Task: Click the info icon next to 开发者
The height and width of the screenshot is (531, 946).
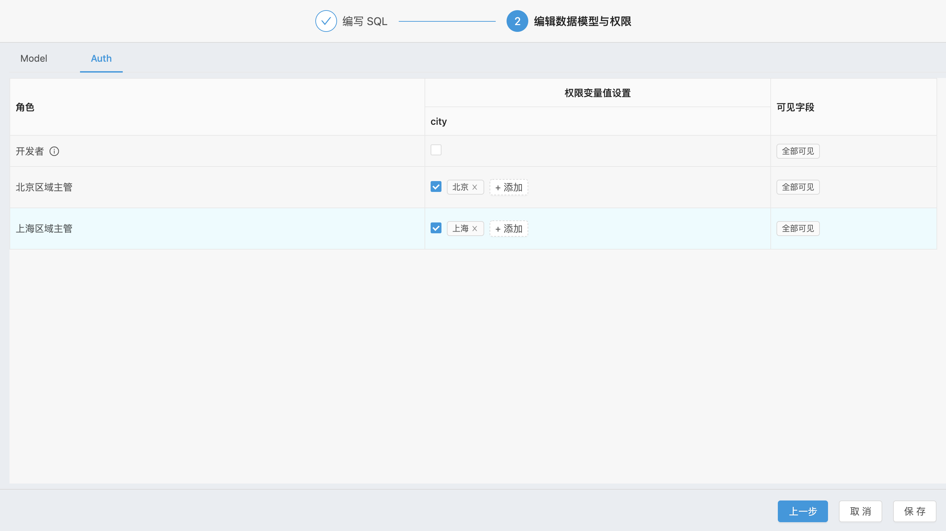Action: (54, 151)
